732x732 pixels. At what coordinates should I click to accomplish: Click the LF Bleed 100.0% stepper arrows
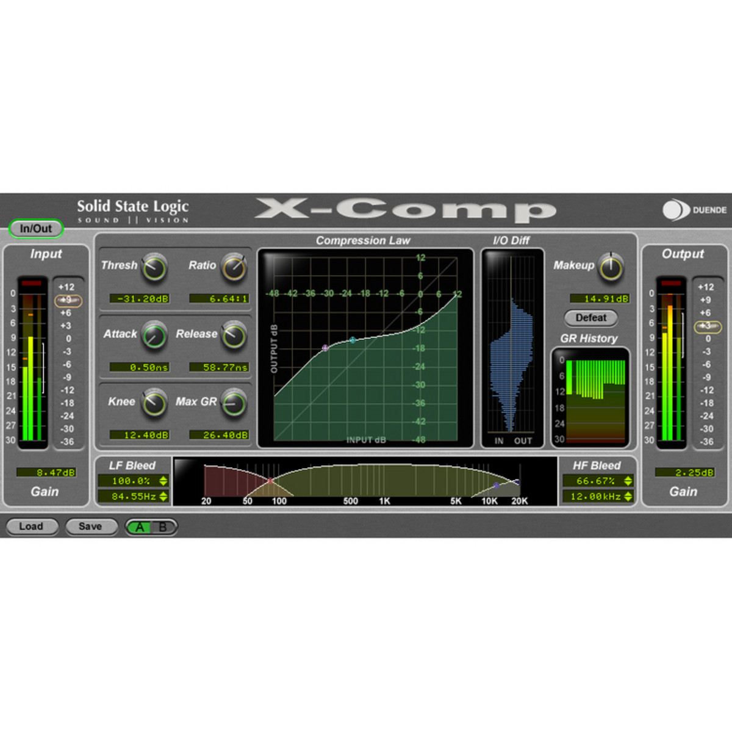pos(163,481)
